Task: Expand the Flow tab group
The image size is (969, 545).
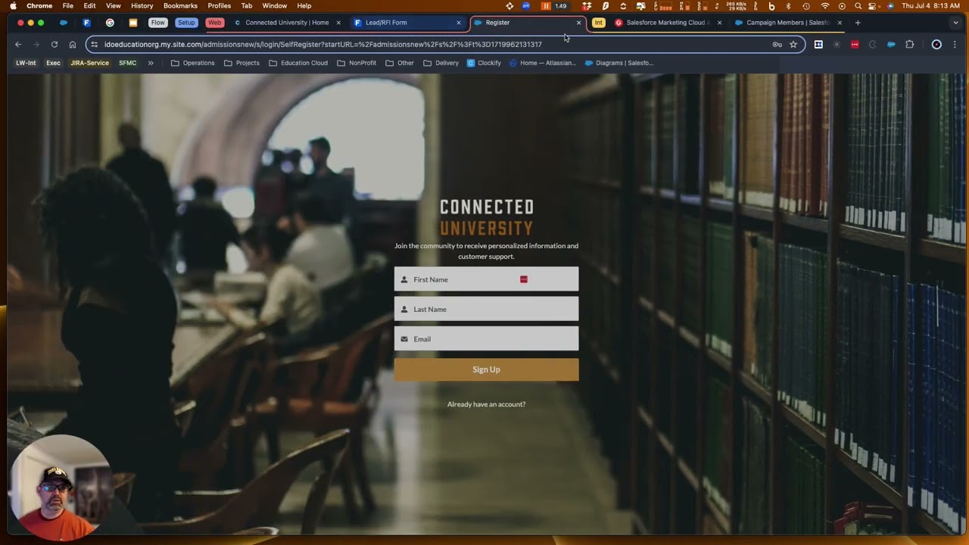Action: pyautogui.click(x=157, y=23)
